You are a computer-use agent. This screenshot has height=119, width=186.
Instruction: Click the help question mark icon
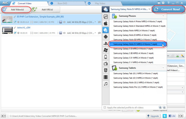(x=168, y=3)
